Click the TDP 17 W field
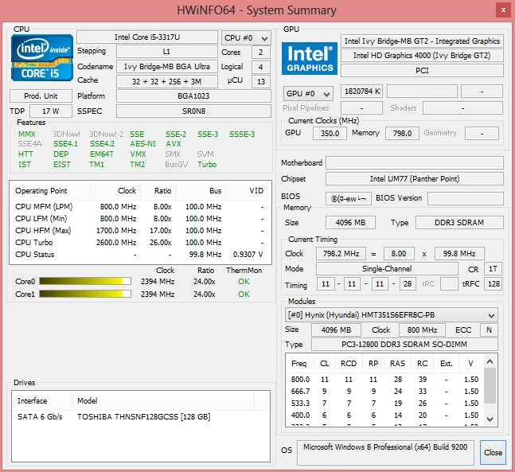The height and width of the screenshot is (472, 515). tap(51, 111)
